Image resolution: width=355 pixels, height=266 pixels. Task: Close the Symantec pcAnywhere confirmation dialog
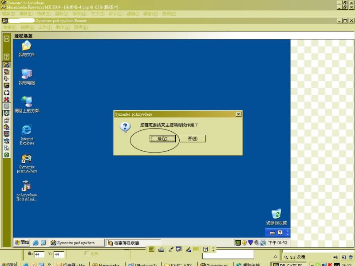[x=238, y=114]
